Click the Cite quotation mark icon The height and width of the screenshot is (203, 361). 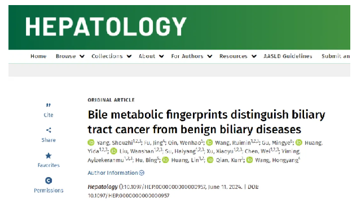49,105
